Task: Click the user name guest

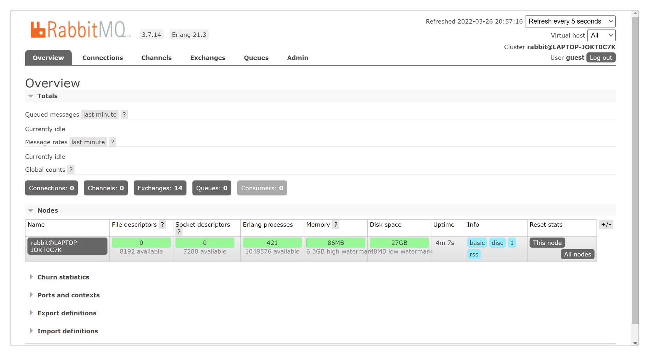Action: [575, 58]
